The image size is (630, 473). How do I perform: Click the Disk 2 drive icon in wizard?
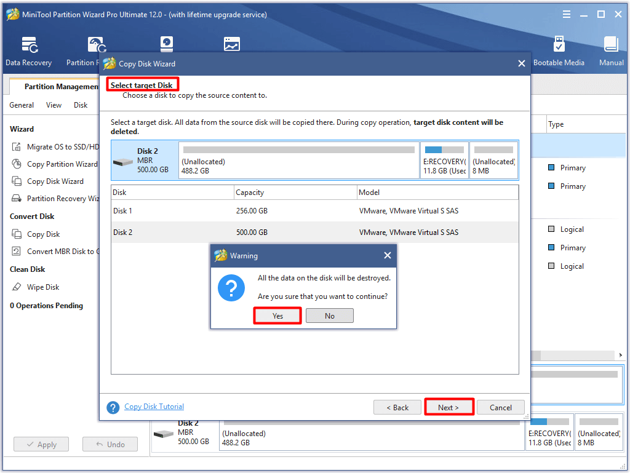[123, 162]
